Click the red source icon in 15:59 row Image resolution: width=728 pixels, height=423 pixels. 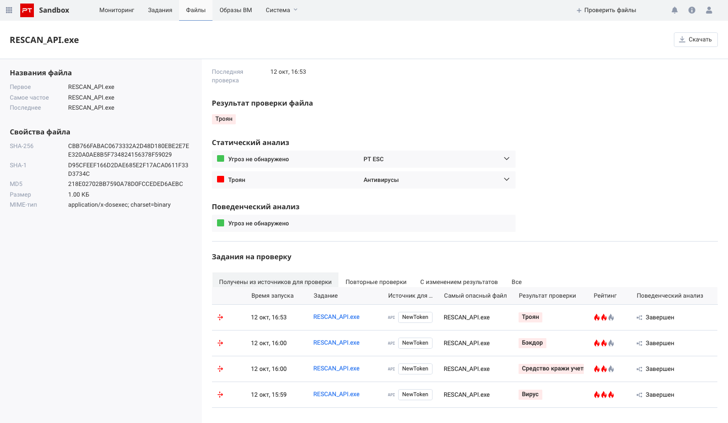[220, 395]
